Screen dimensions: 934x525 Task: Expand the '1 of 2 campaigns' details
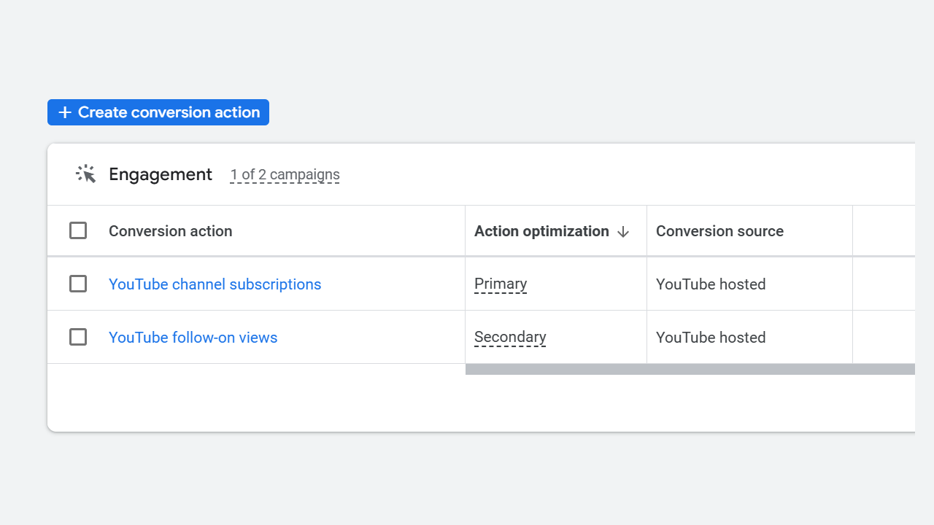(285, 175)
